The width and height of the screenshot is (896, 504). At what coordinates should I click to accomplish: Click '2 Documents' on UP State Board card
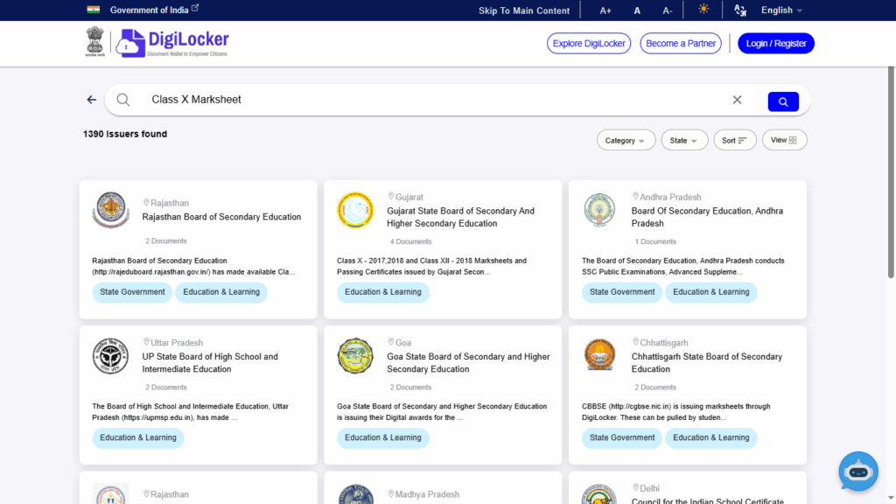165,388
